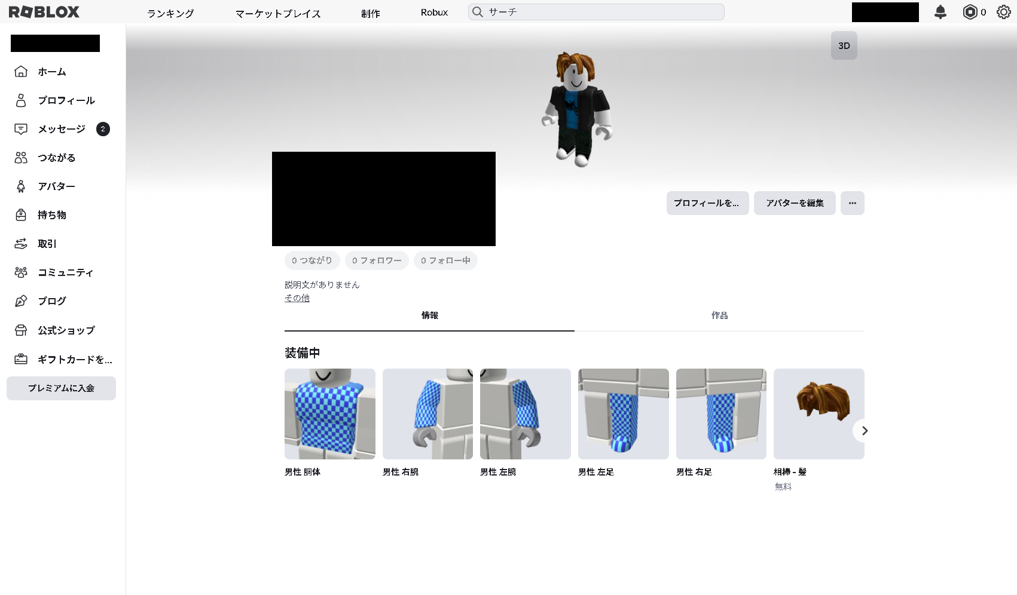This screenshot has height=595, width=1017.
Task: Click the Roblox logo
Action: (44, 12)
